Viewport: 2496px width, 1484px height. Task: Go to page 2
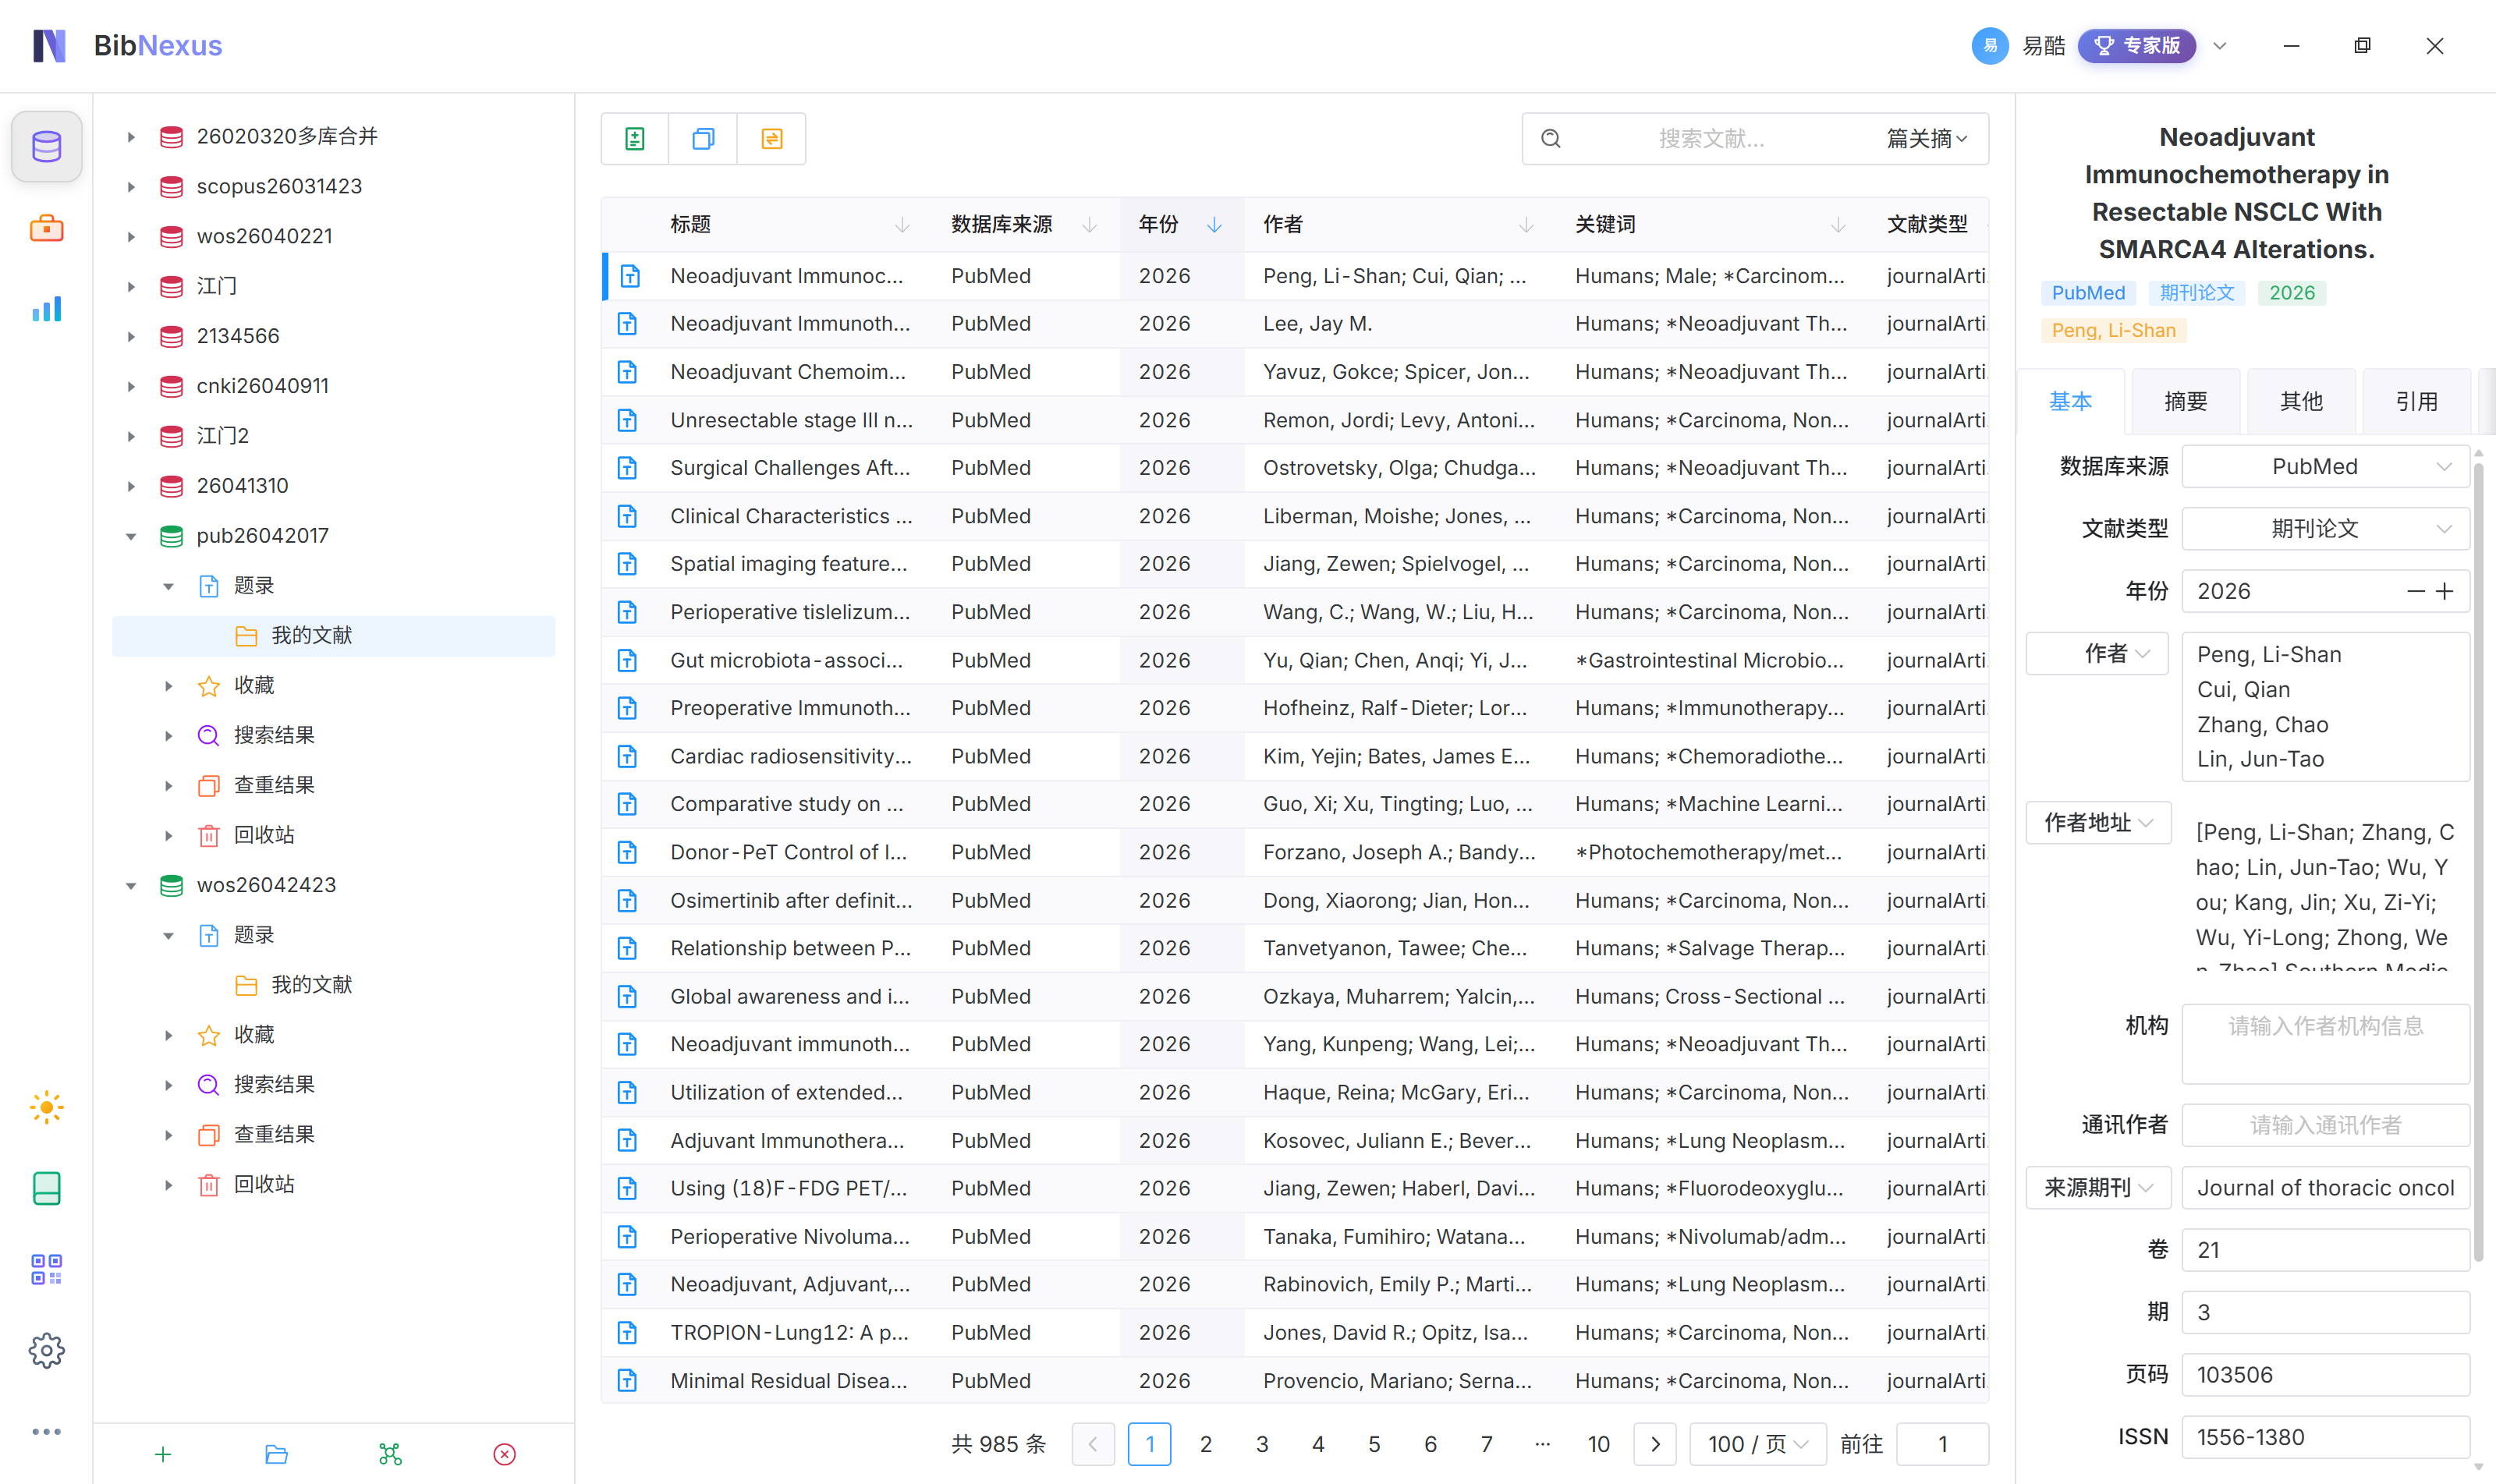pos(1206,1445)
